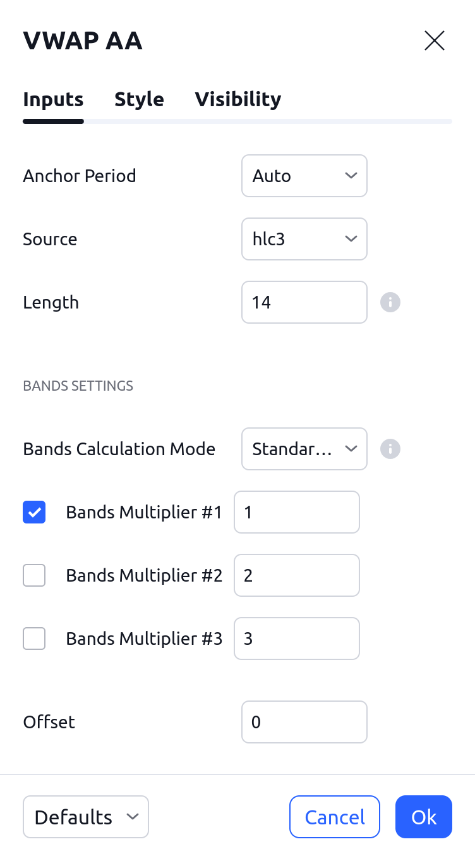Switch to the Visibility tab
Viewport: 475px width, 856px height.
tap(237, 99)
